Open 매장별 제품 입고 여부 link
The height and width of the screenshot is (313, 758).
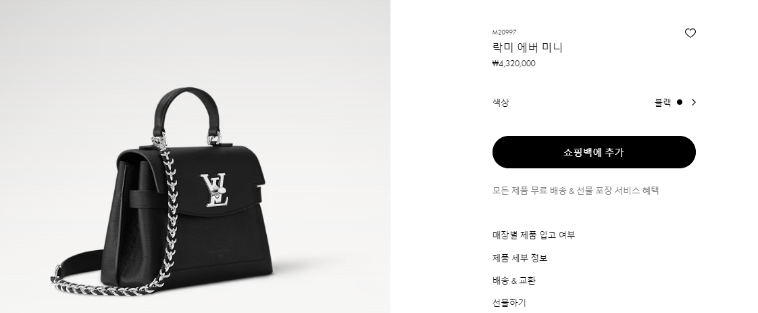pos(534,235)
